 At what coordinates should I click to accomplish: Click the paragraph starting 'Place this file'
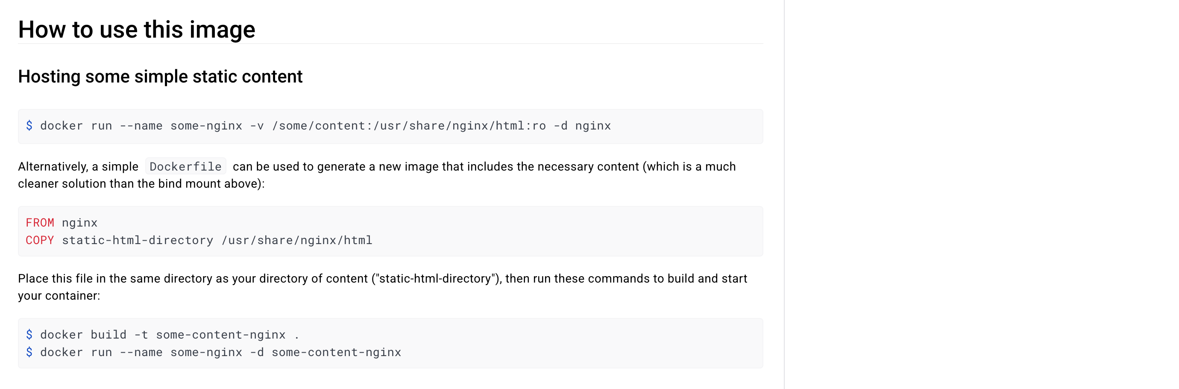pyautogui.click(x=383, y=287)
